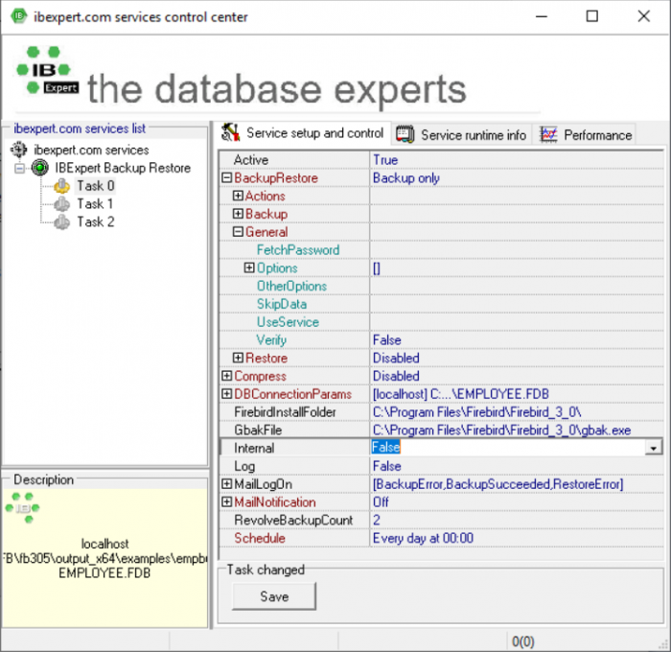Click the BackupRestore value Backup only

406,177
